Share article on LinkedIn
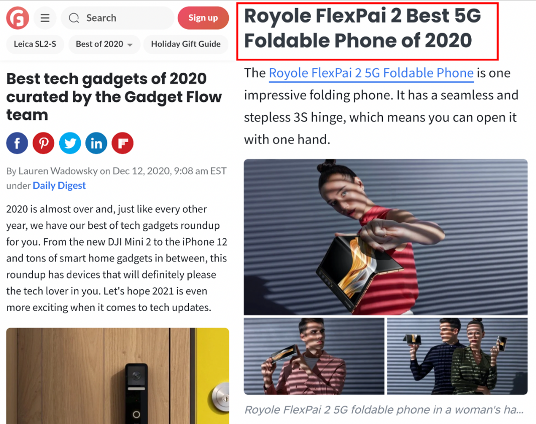The width and height of the screenshot is (536, 424). [96, 143]
